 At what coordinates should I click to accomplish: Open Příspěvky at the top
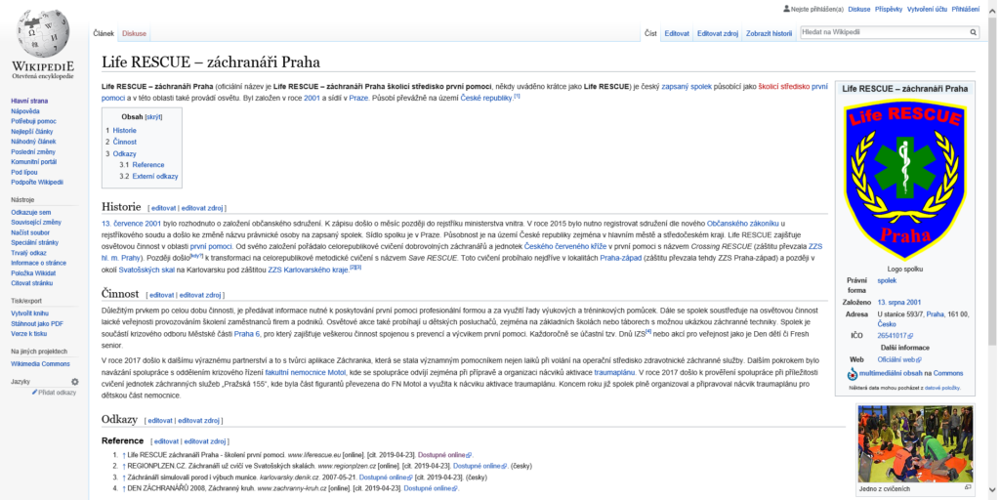point(889,9)
